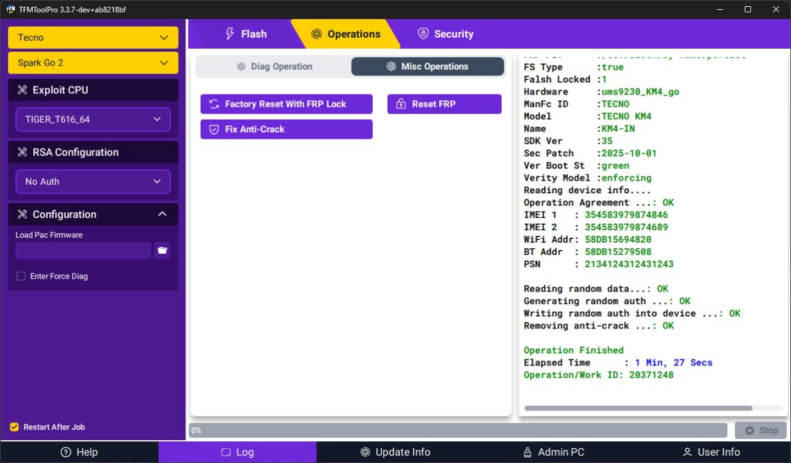Click the Fix Anti-Crack button
This screenshot has height=463, width=791.
[x=286, y=130]
